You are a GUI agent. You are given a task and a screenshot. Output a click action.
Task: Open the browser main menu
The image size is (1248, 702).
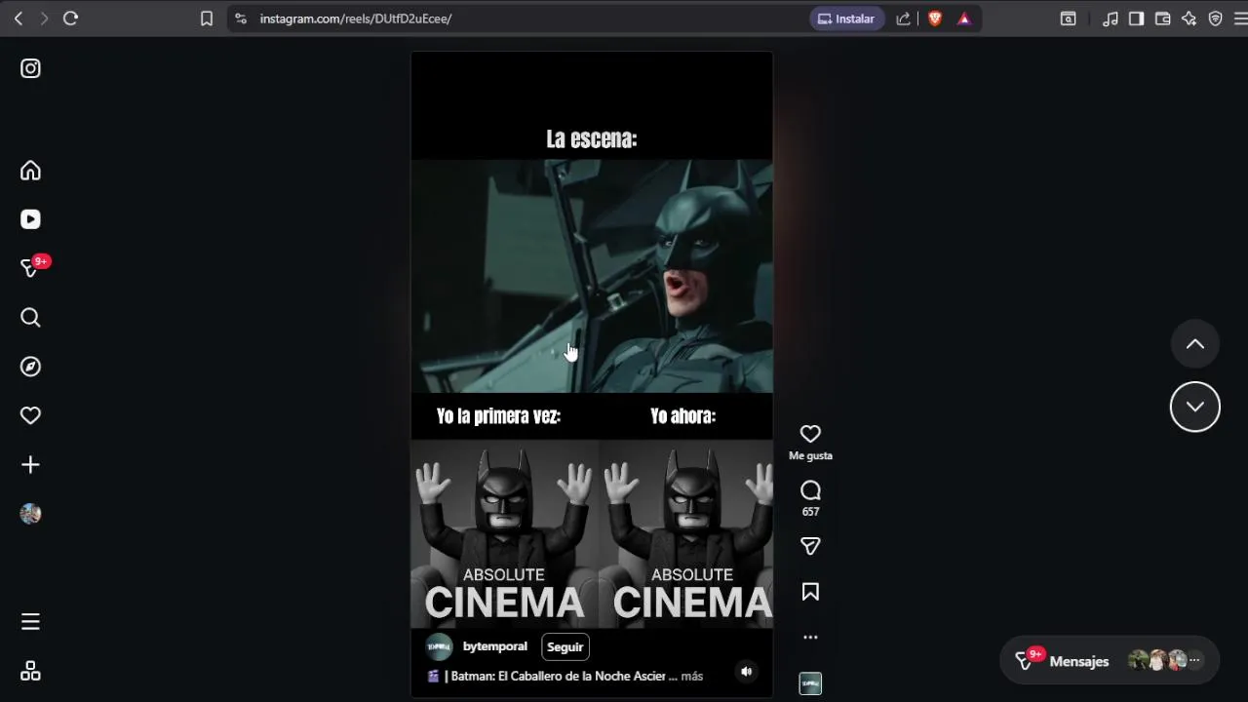(x=1240, y=19)
